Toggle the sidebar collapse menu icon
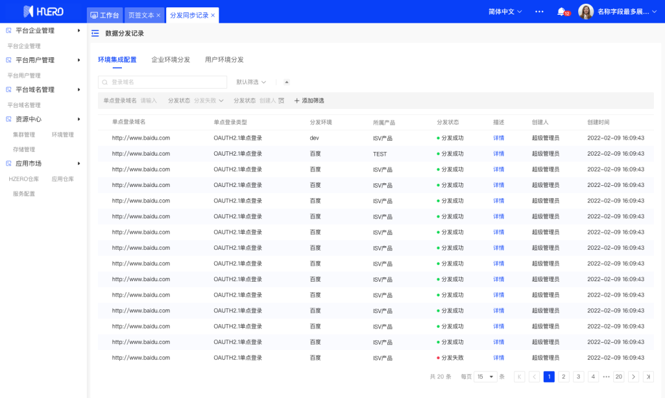The image size is (665, 398). tap(95, 34)
